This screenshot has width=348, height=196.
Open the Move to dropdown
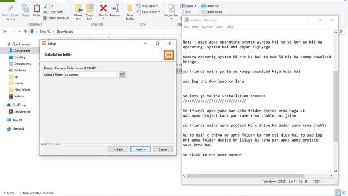click(78, 13)
